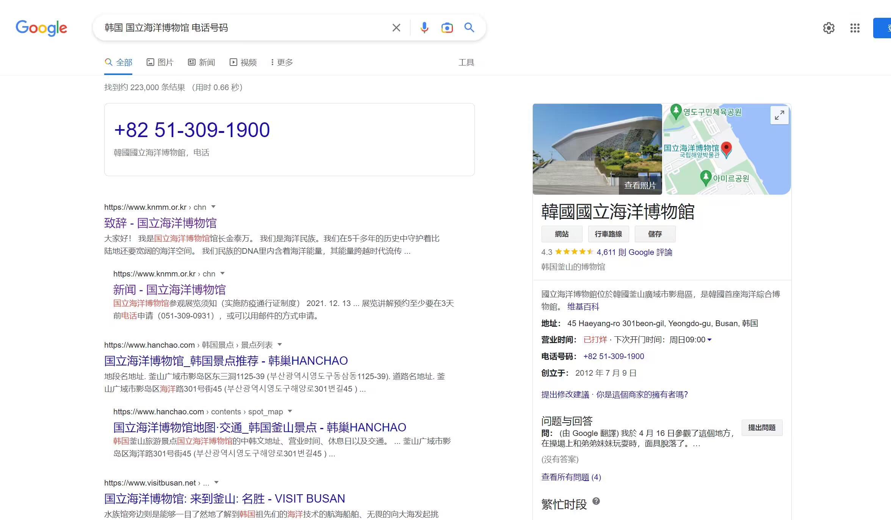The width and height of the screenshot is (891, 520).
Task: Click the first https://www.knmm.or.kr › chn breadcrumb
Action: point(155,207)
